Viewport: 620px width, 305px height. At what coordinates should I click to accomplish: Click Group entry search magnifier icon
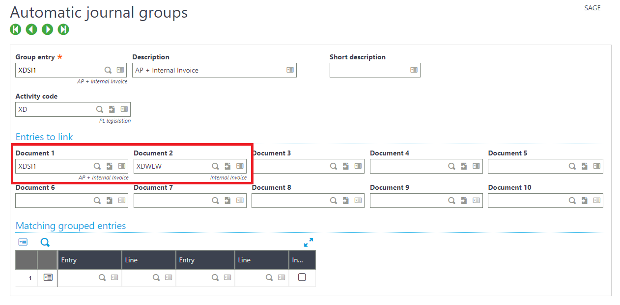click(x=108, y=70)
